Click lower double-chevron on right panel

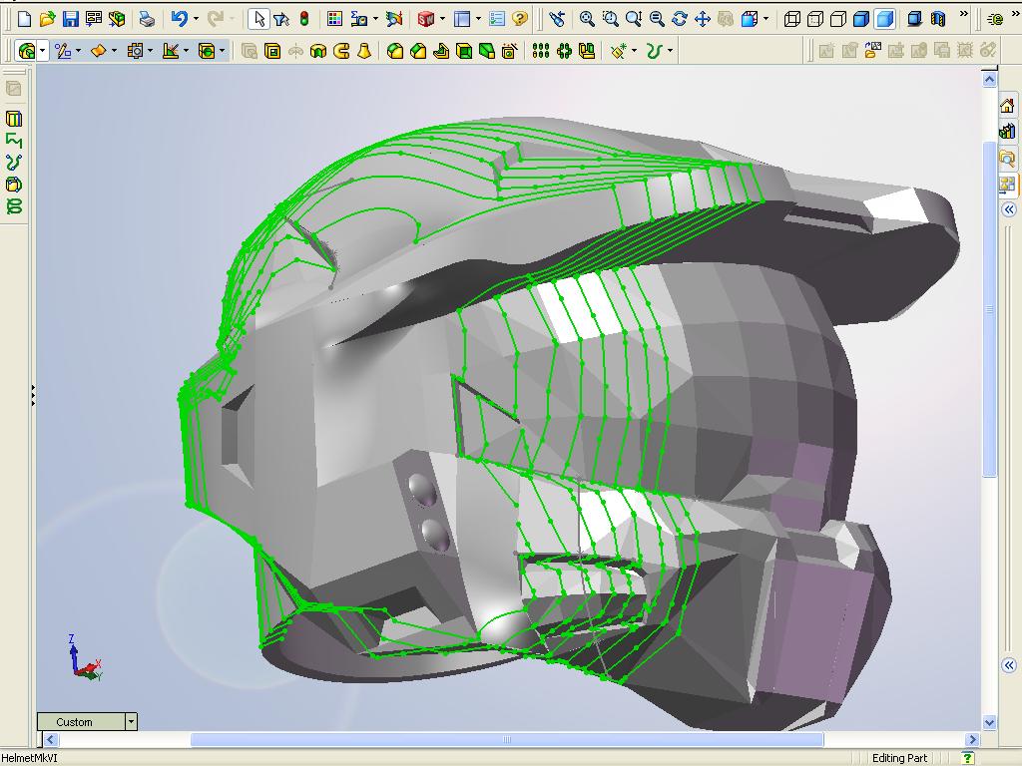[x=1009, y=665]
